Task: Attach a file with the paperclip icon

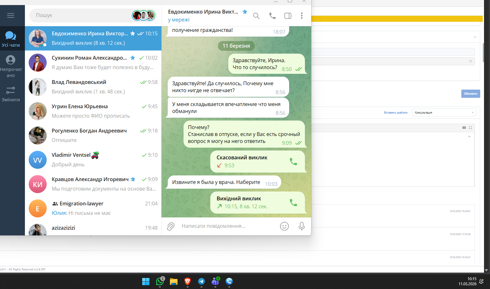Action: [171, 226]
